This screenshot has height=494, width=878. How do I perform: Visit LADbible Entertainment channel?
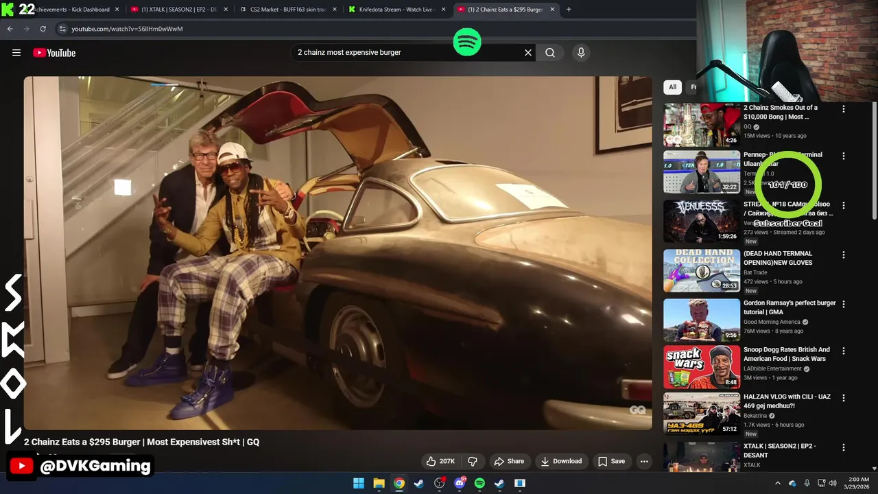(x=772, y=368)
